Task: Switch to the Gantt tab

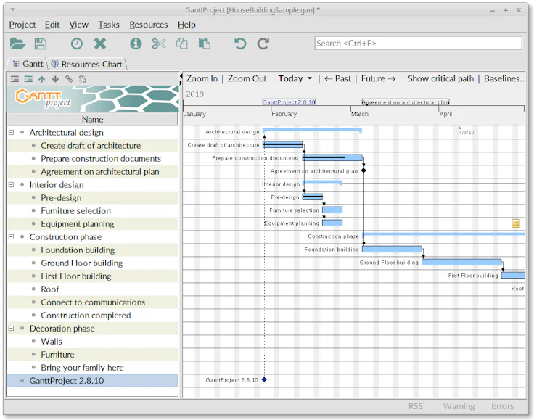Action: [x=28, y=64]
